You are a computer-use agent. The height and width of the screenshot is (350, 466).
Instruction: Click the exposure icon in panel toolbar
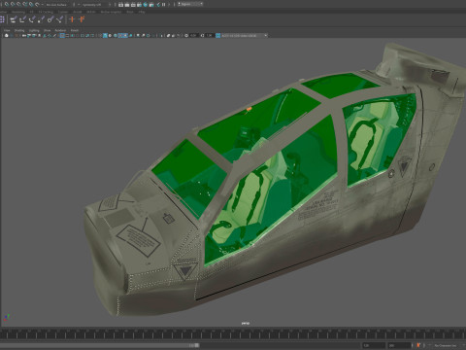pyautogui.click(x=186, y=35)
